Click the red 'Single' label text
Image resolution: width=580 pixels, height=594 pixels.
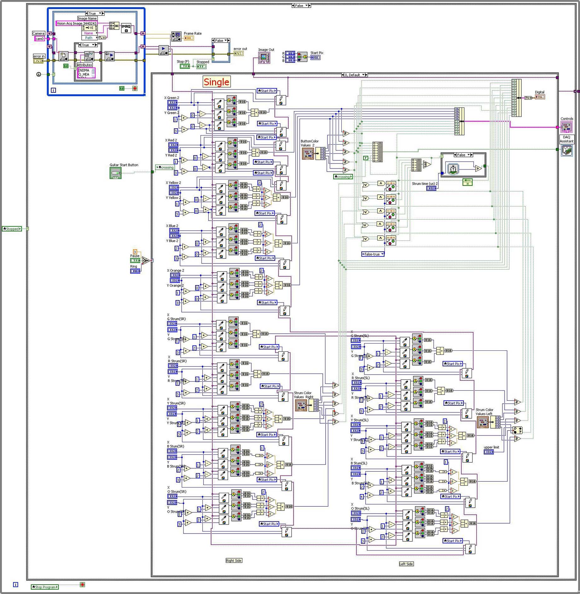[216, 82]
